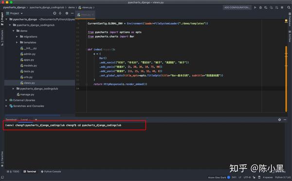Open the Python Console tool window tab
292x181 pixels.
[x=51, y=171]
